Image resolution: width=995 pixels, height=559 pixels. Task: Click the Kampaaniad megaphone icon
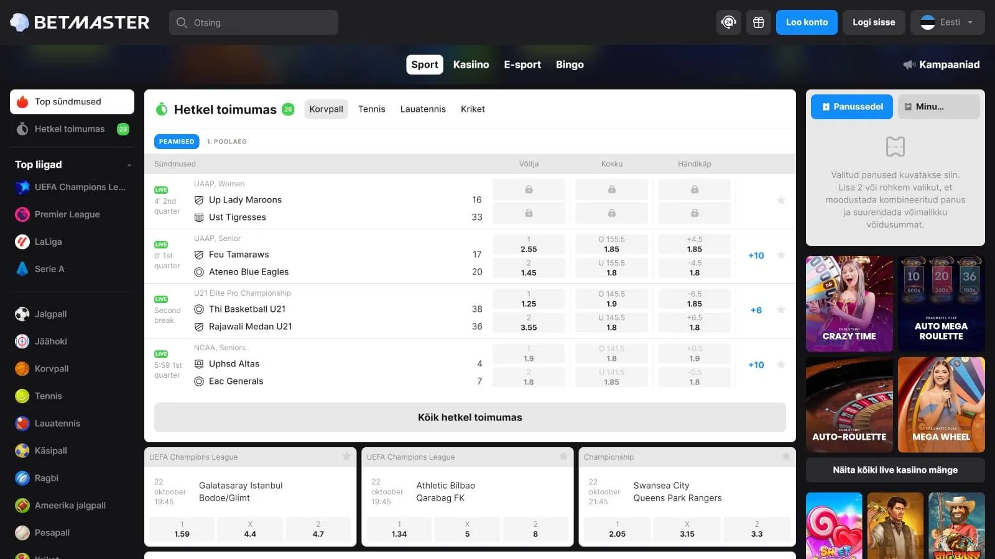tap(909, 65)
